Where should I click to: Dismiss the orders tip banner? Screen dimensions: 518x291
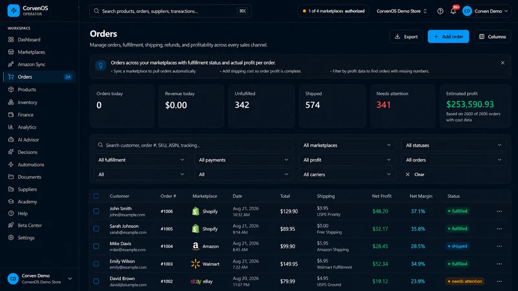502,63
